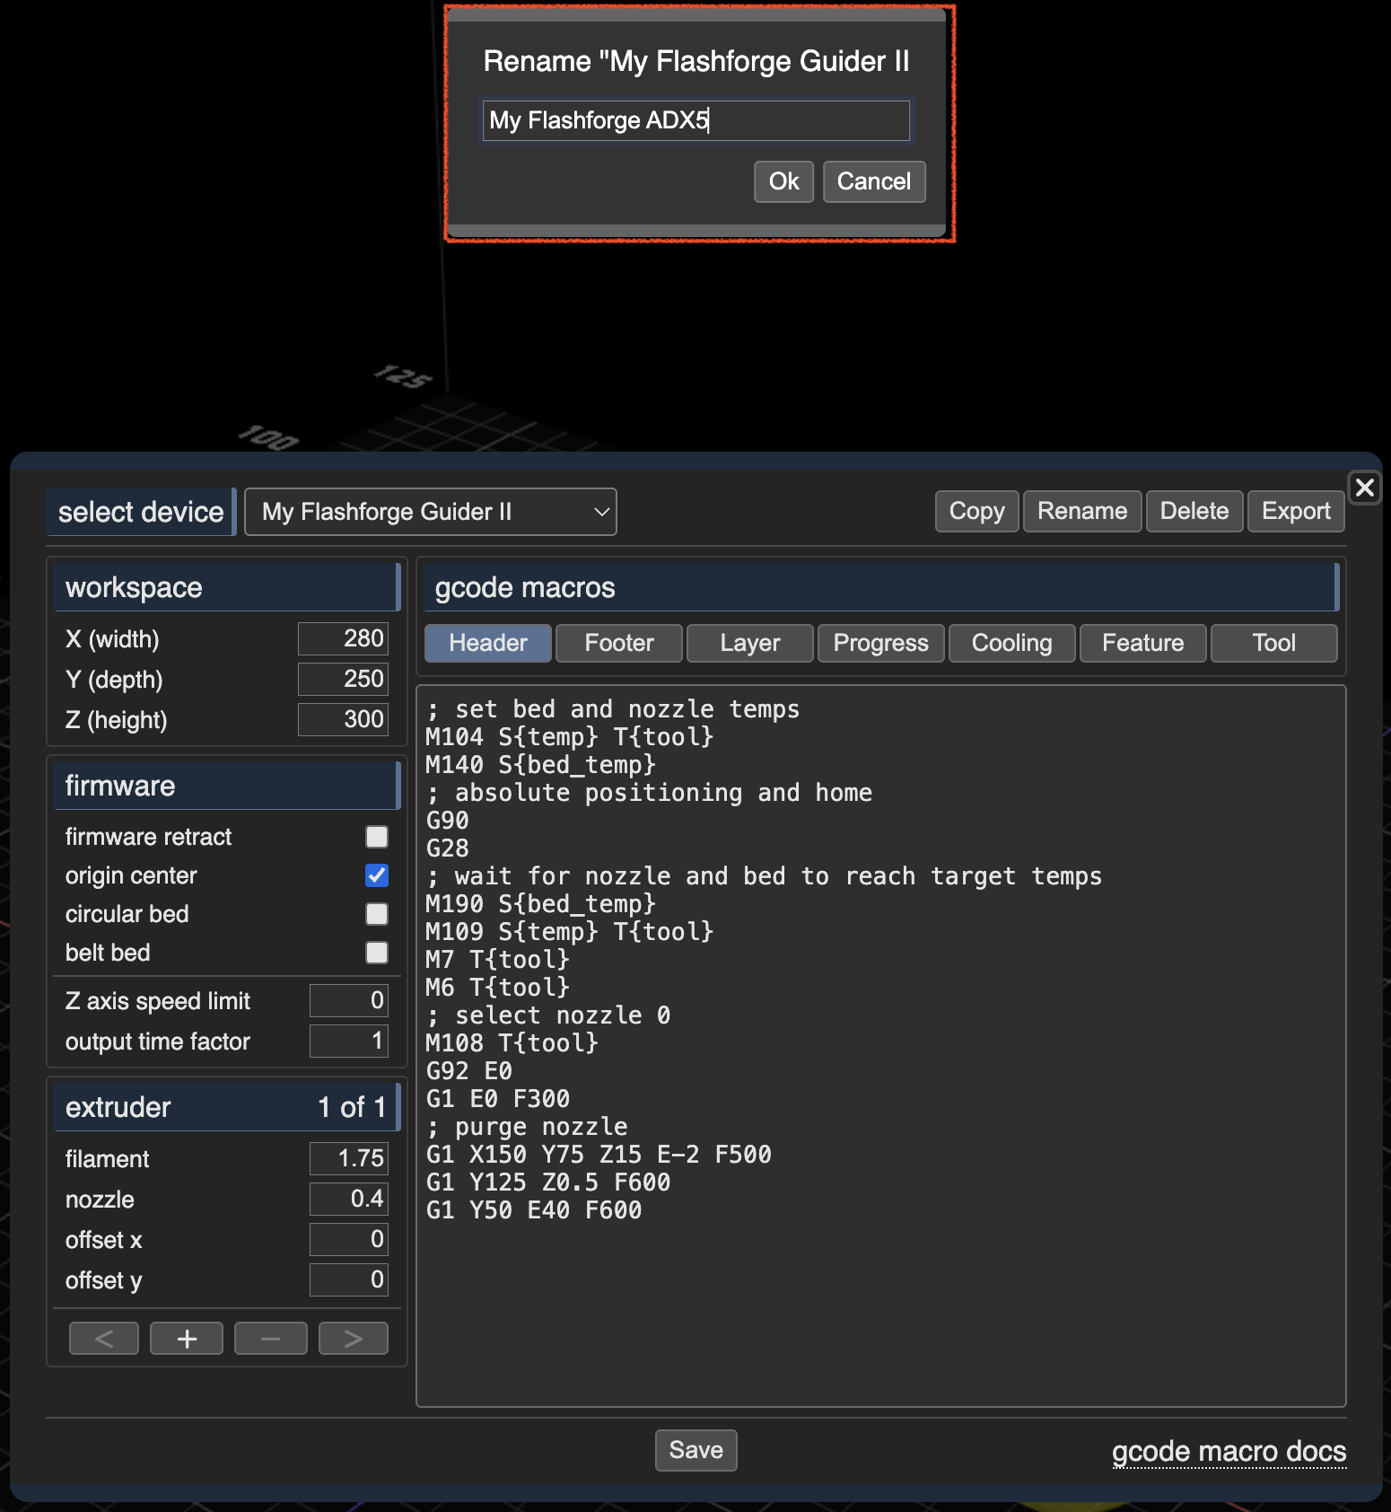Screen dimensions: 1391x1512
Task: Add an extruder with the plus button
Action: pos(187,1339)
